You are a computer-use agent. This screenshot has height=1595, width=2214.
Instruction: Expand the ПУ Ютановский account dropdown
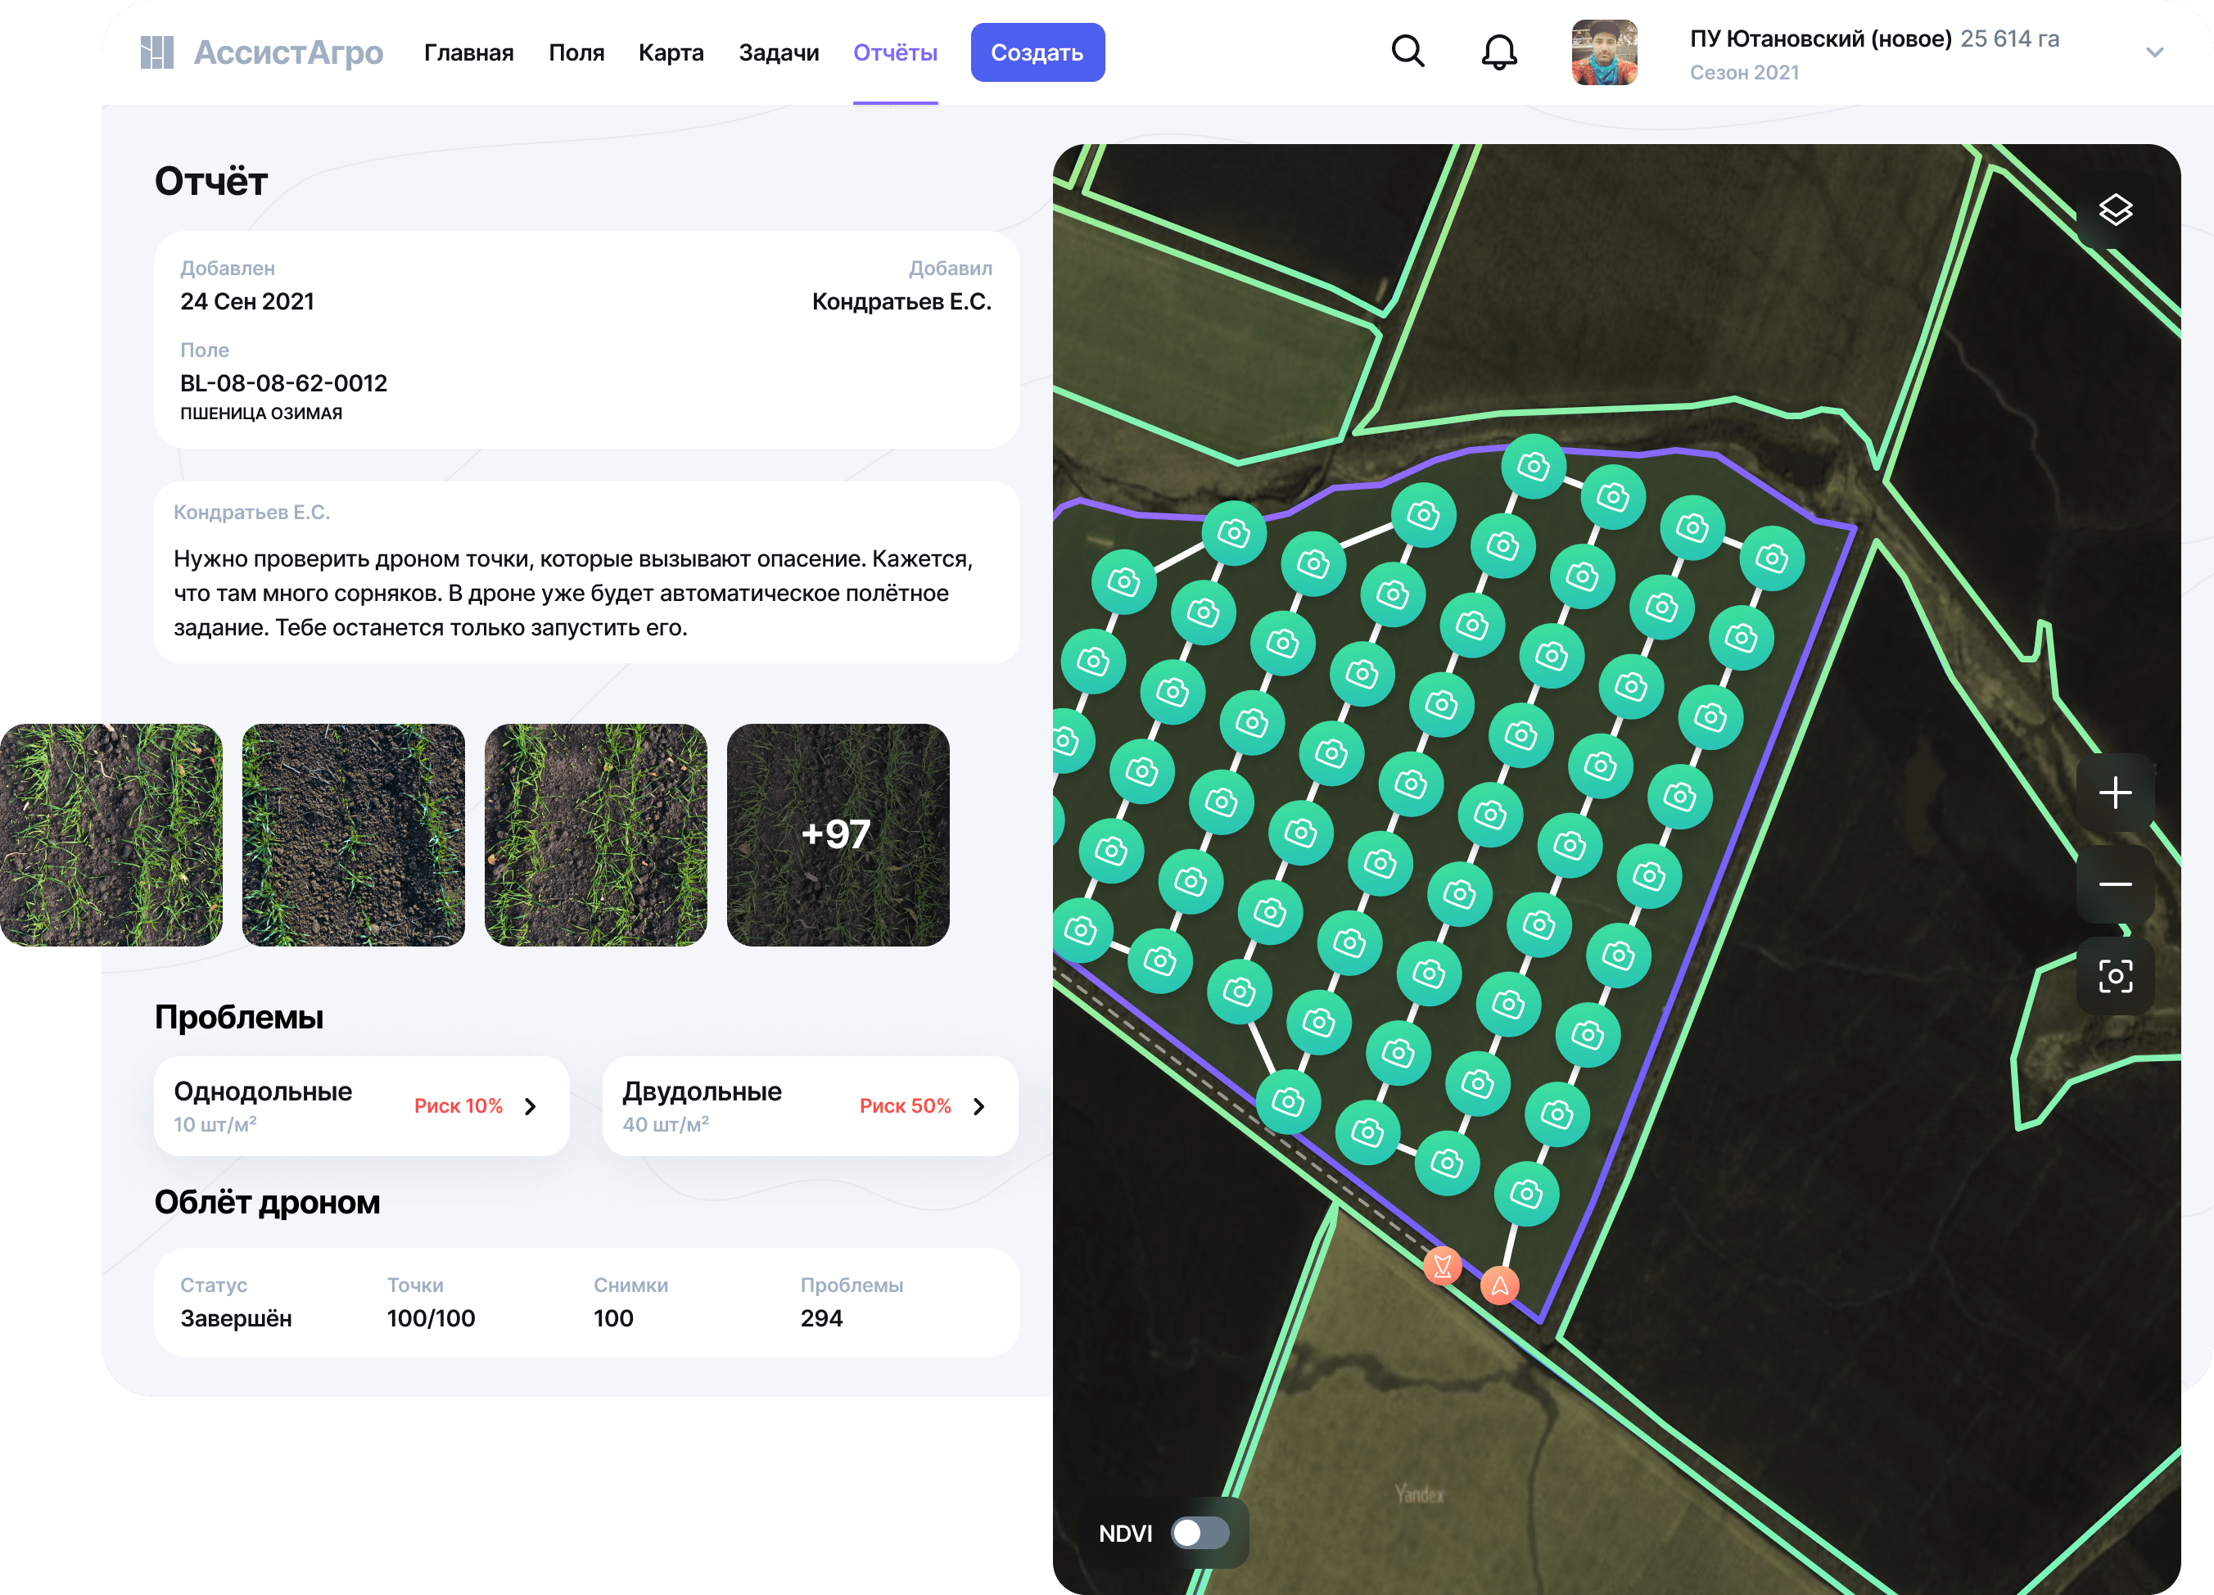coord(2154,52)
